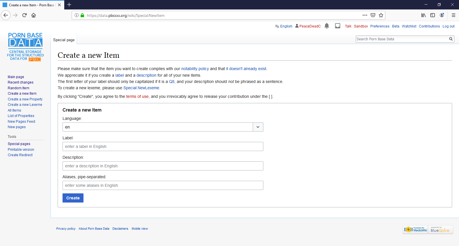The height and width of the screenshot is (246, 459).
Task: Select the Special page tab
Action: tap(64, 40)
